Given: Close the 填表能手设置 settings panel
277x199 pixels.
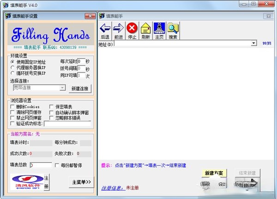Looking at the screenshot, I should pos(90,16).
